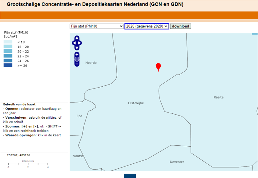Zoom in with the plus button
Viewport: 258px width, 178px height.
point(77,55)
